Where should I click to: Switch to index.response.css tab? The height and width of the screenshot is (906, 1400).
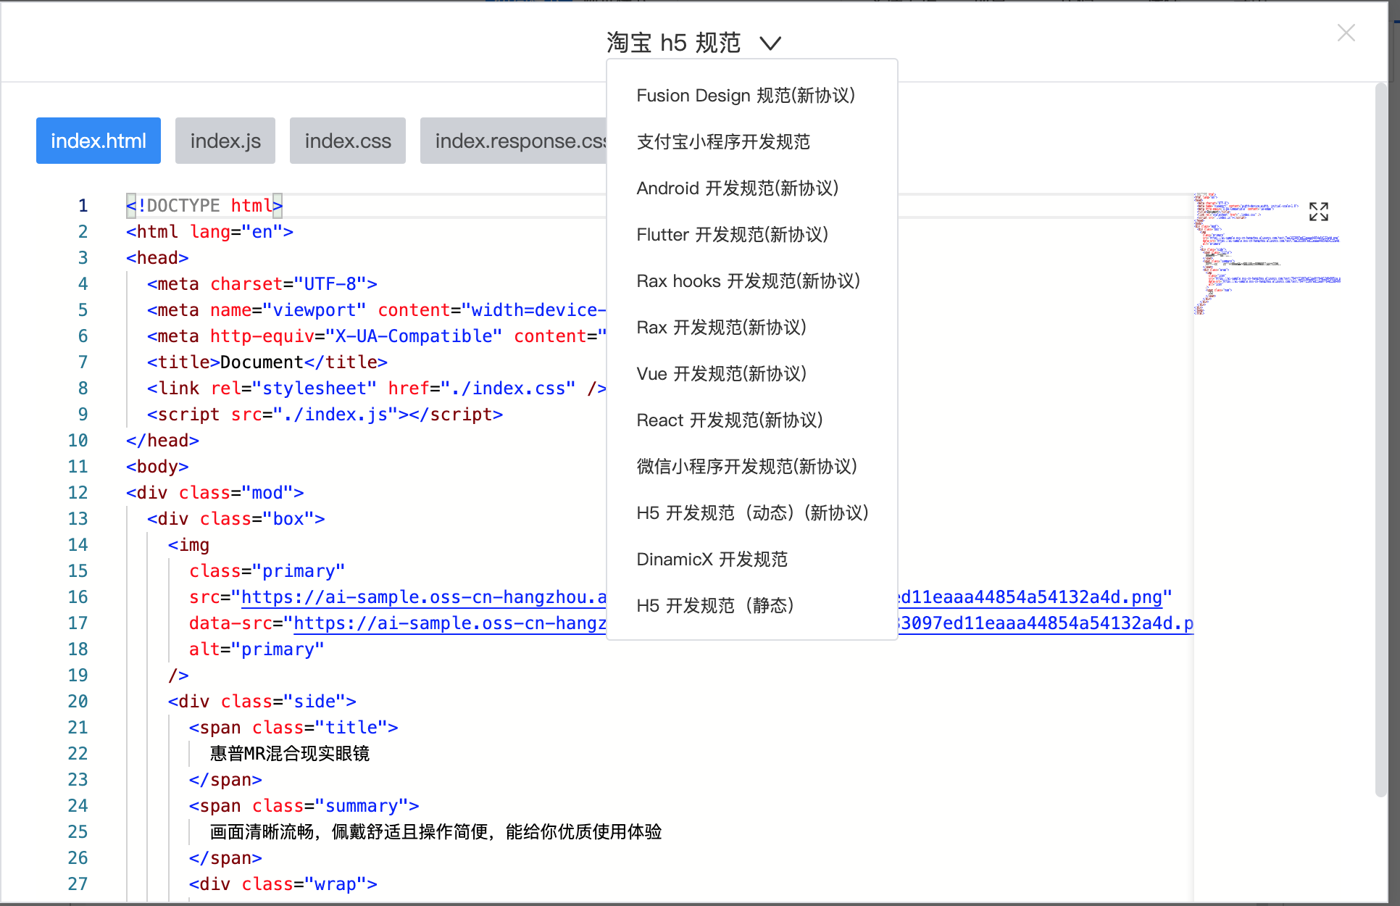click(x=514, y=141)
